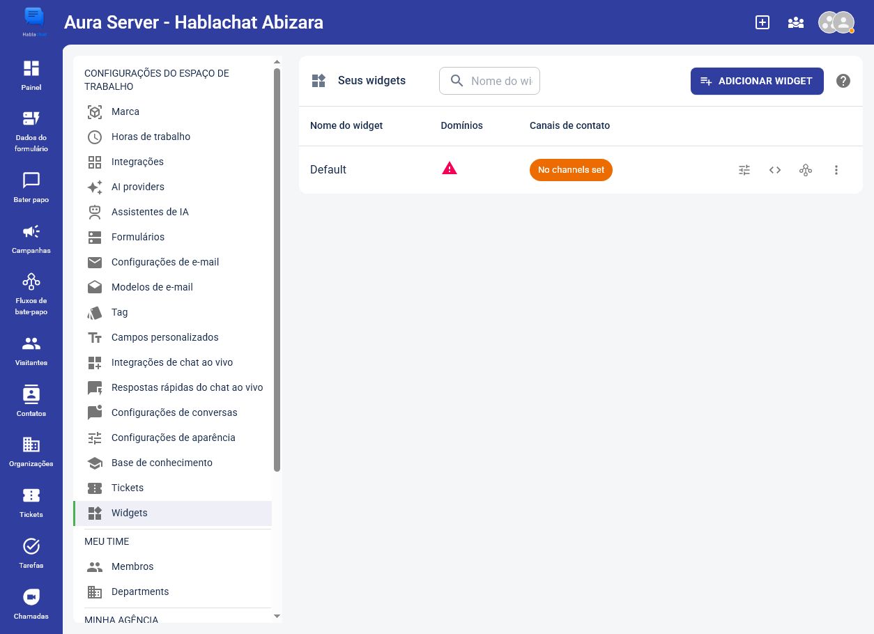Open the help question mark icon

click(x=843, y=81)
